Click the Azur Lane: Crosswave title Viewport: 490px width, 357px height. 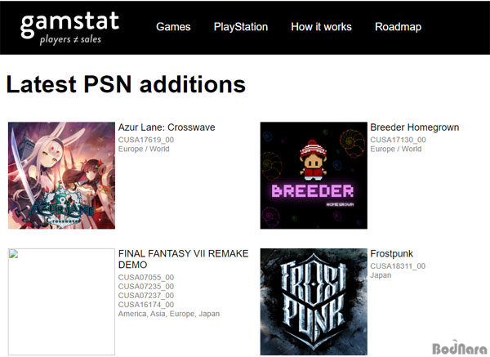pyautogui.click(x=167, y=127)
